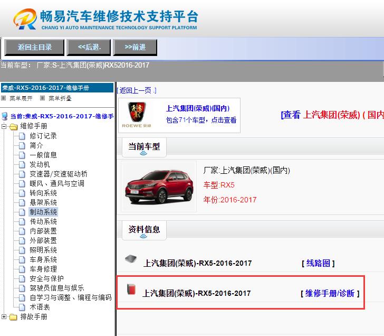Viewport: 384px width, 336px height.
Task: Open 上汽集团(荣威)(国内) brand link
Action: pyautogui.click(x=198, y=108)
